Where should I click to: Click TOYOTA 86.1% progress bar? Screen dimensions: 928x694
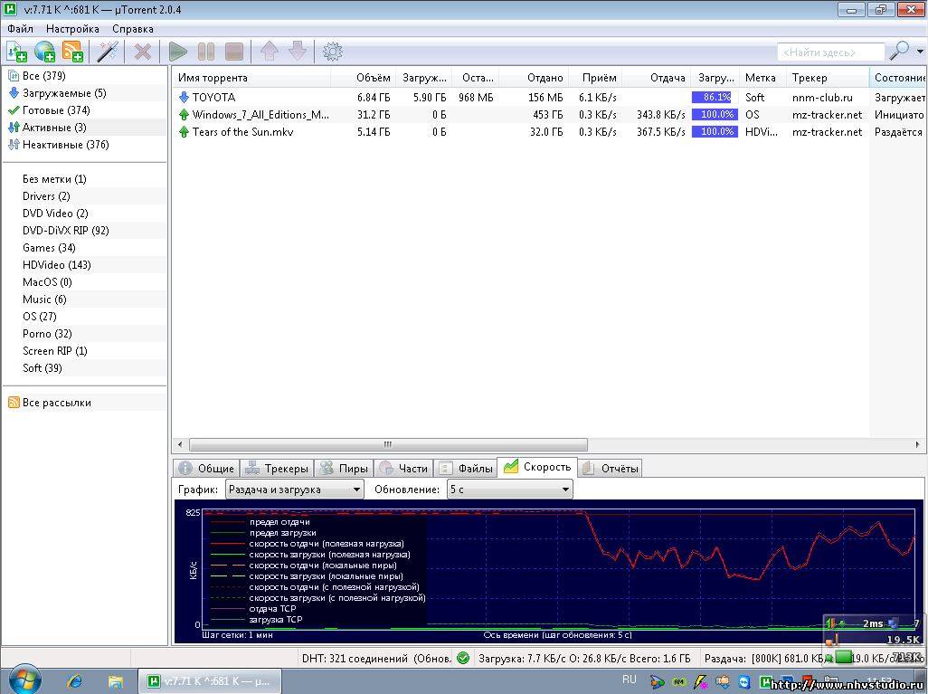(715, 97)
